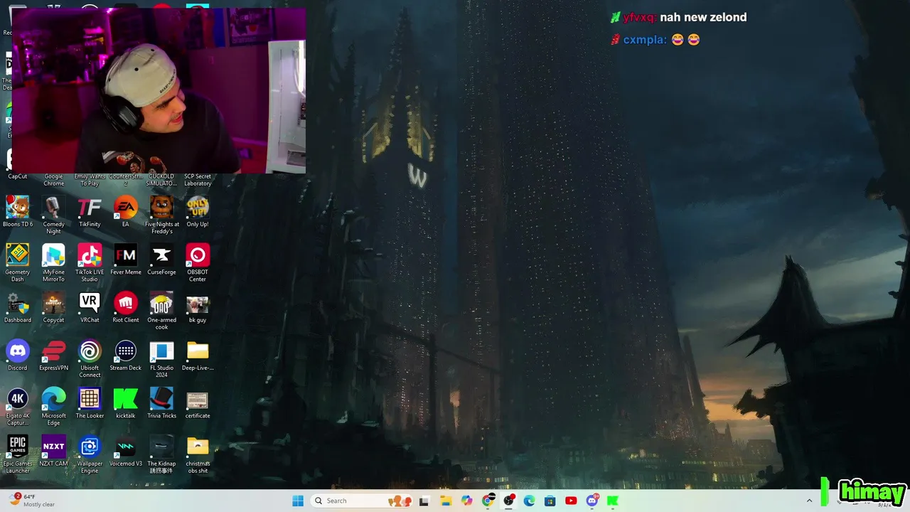Open Microsoft Store from the taskbar

click(550, 501)
